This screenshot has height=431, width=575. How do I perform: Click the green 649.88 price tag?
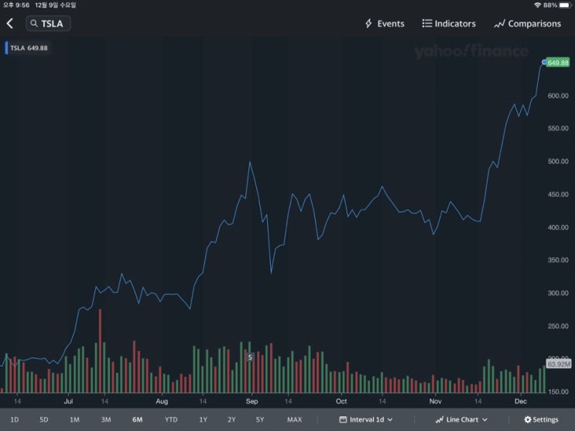pos(558,63)
